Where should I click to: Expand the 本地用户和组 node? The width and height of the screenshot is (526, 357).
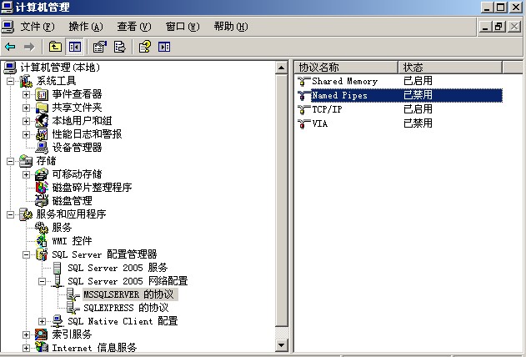26,121
